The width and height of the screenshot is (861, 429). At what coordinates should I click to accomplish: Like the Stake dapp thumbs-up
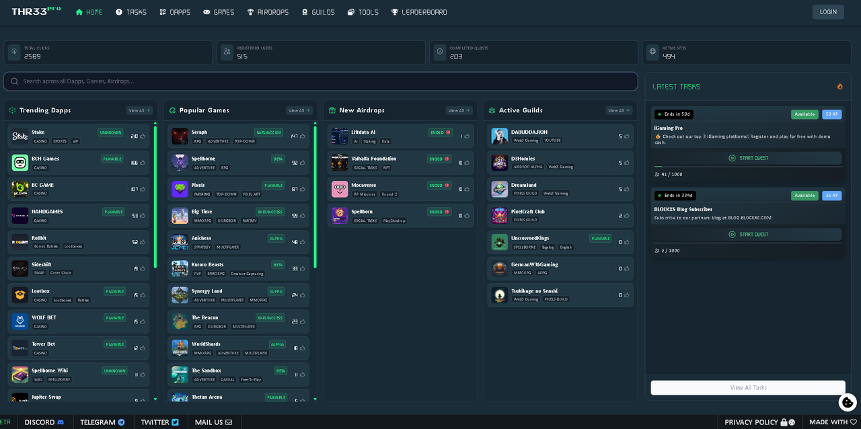143,136
